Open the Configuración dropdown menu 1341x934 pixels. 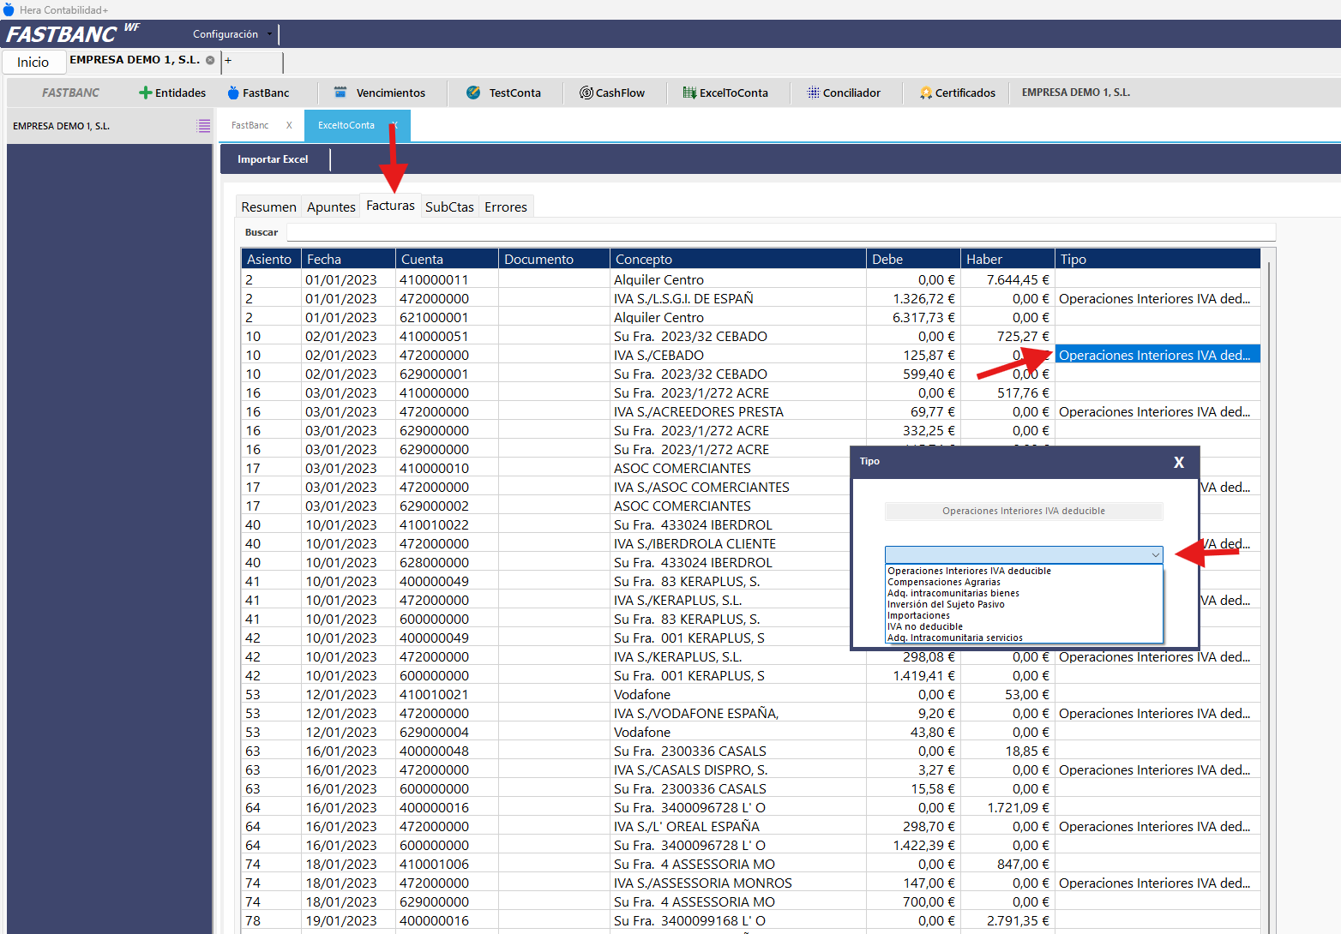[232, 34]
